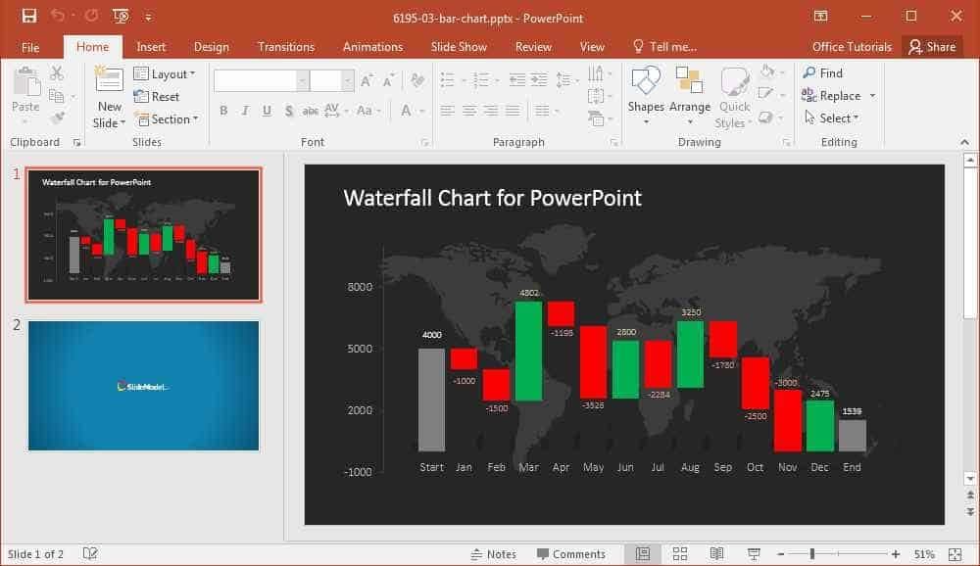Open Reading View from the status bar
Screen dimensions: 980x566
[x=717, y=553]
